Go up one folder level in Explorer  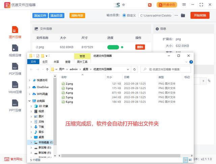47,70
